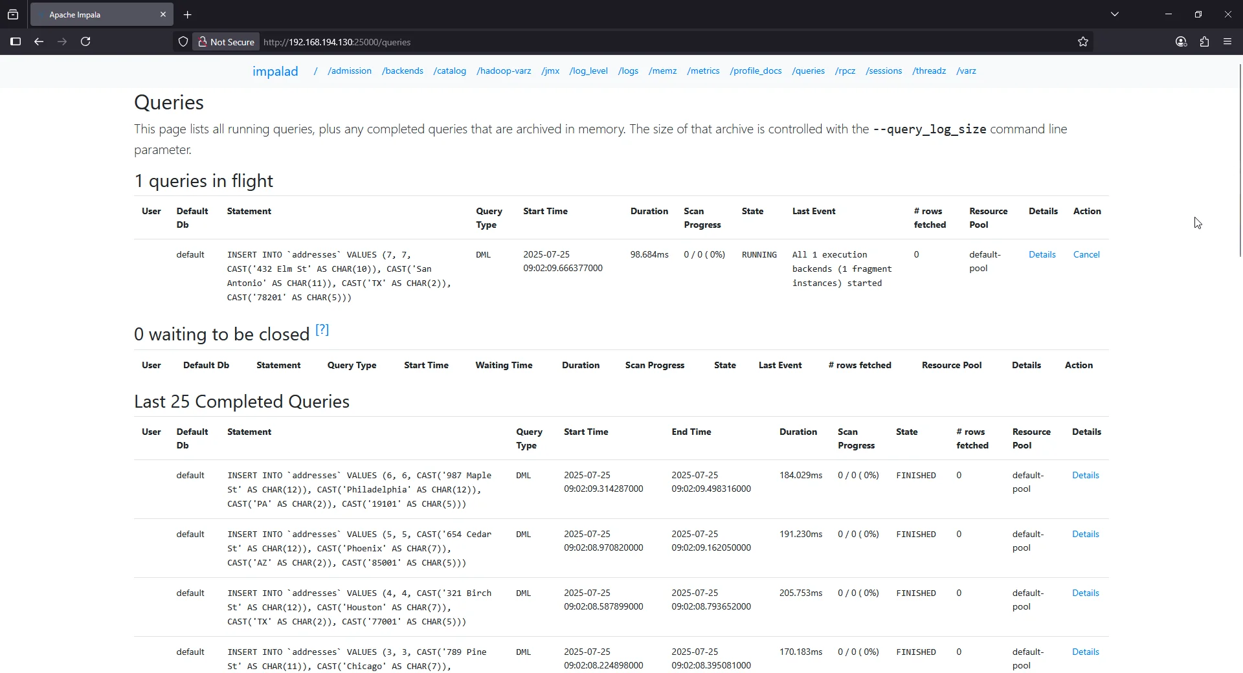The image size is (1243, 673).
Task: Open a new tab with plus icon
Action: pos(188,15)
